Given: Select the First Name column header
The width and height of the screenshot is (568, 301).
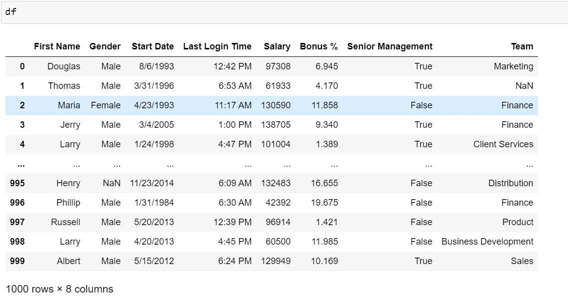Looking at the screenshot, I should click(57, 46).
